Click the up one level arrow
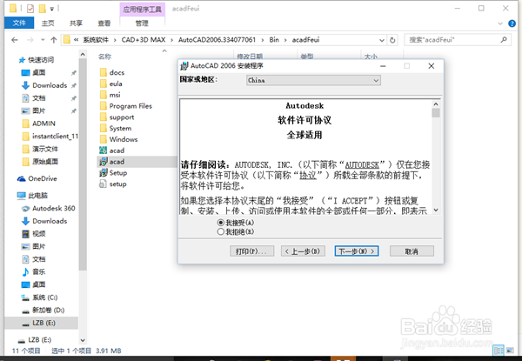This screenshot has width=522, height=361. click(54, 40)
